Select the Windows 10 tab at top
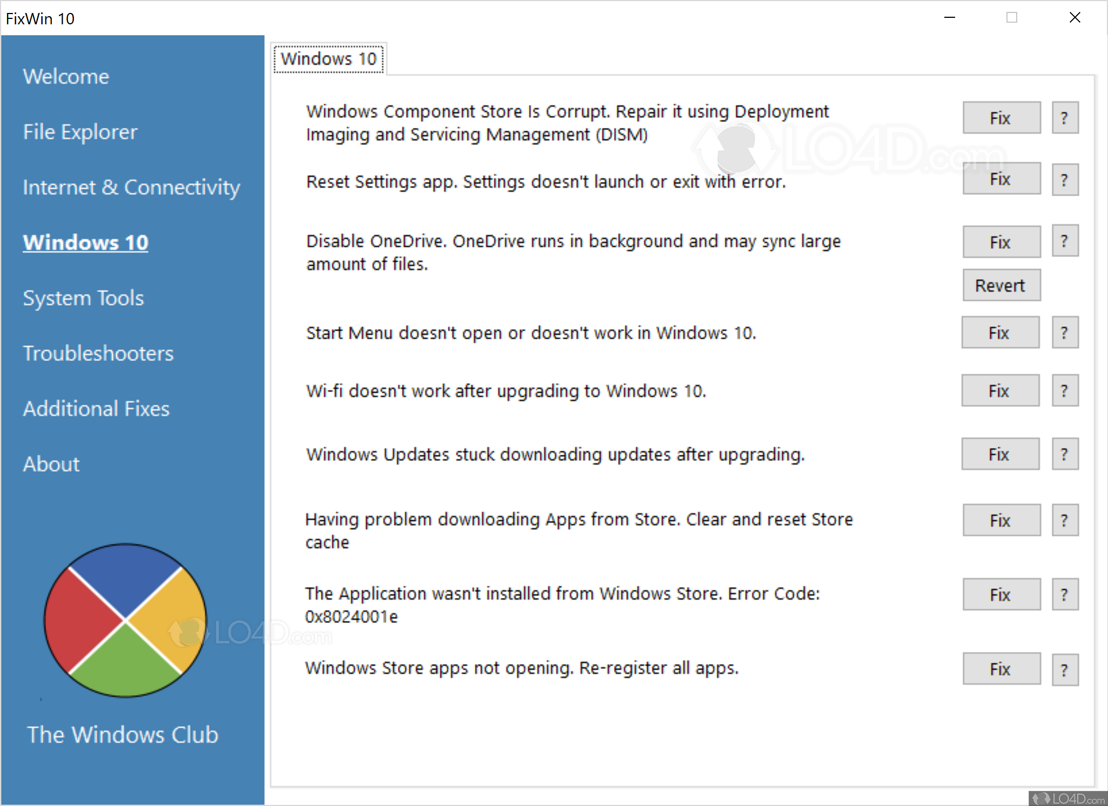This screenshot has height=806, width=1108. click(x=330, y=58)
